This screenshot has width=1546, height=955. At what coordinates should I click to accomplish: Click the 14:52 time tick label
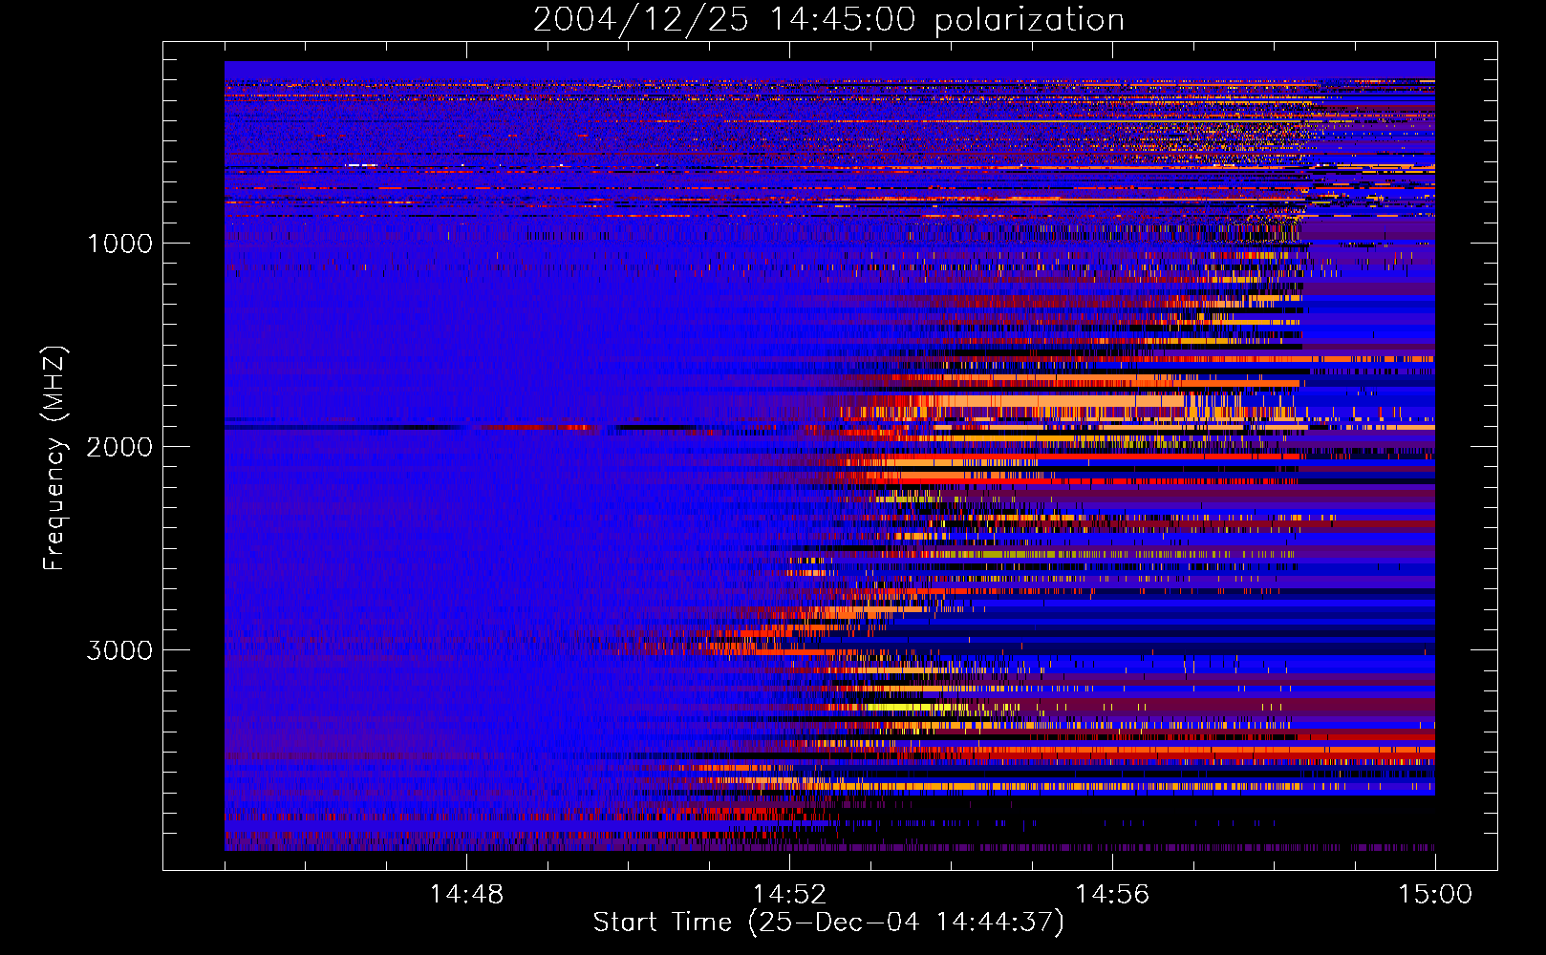click(x=789, y=895)
